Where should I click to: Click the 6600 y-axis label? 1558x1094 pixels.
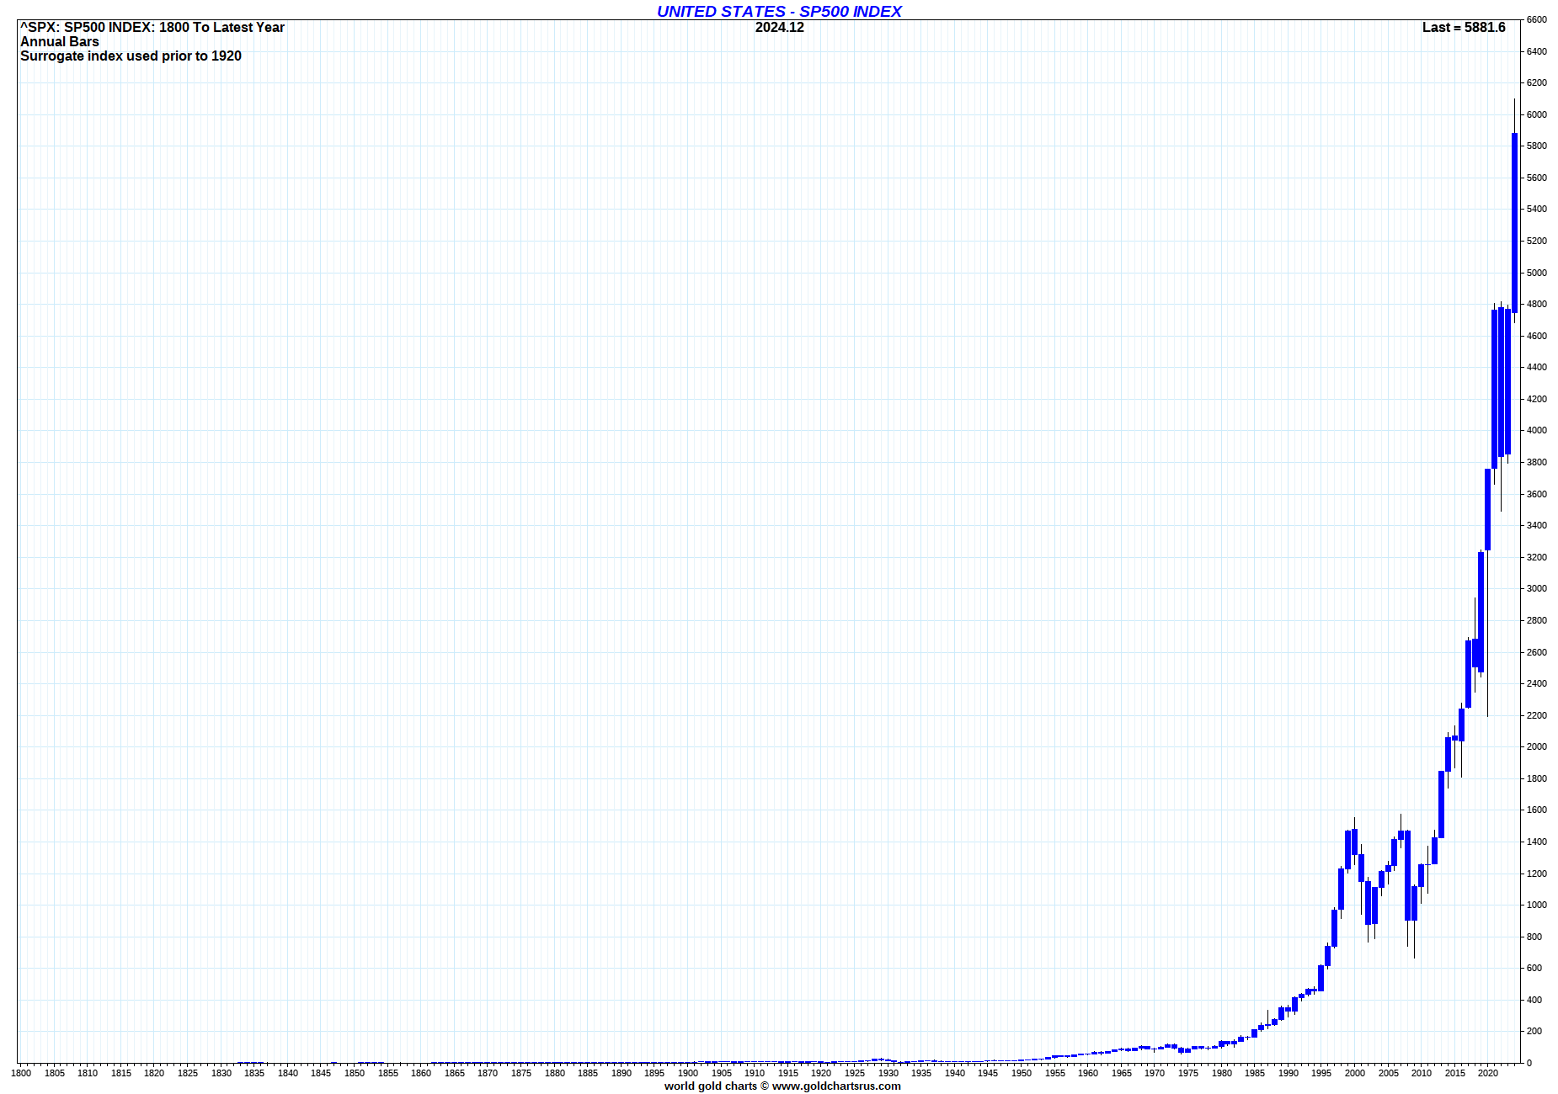(1537, 19)
